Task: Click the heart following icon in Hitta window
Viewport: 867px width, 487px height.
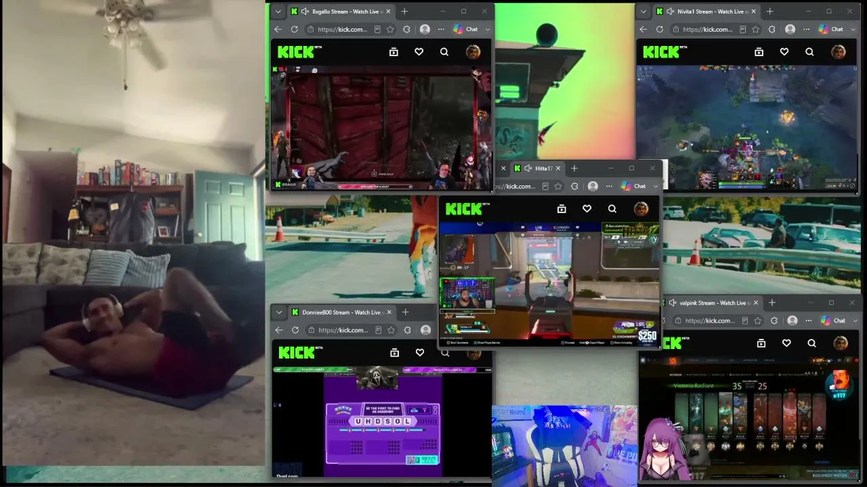Action: tap(587, 209)
